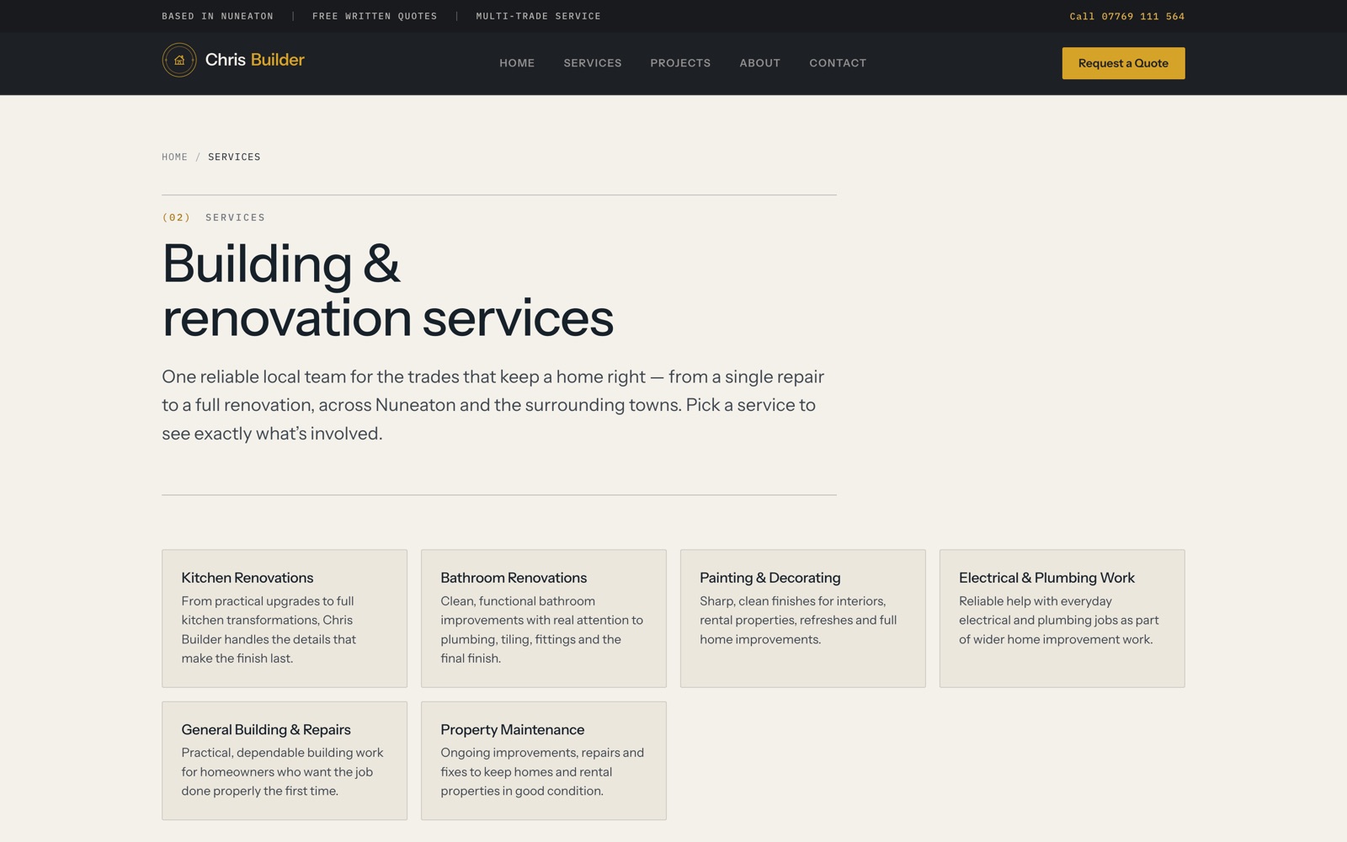
Task: Click the General Building & Repairs description text
Action: (x=283, y=772)
